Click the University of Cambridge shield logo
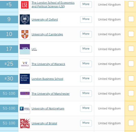The image size is (136, 132). 25,34
